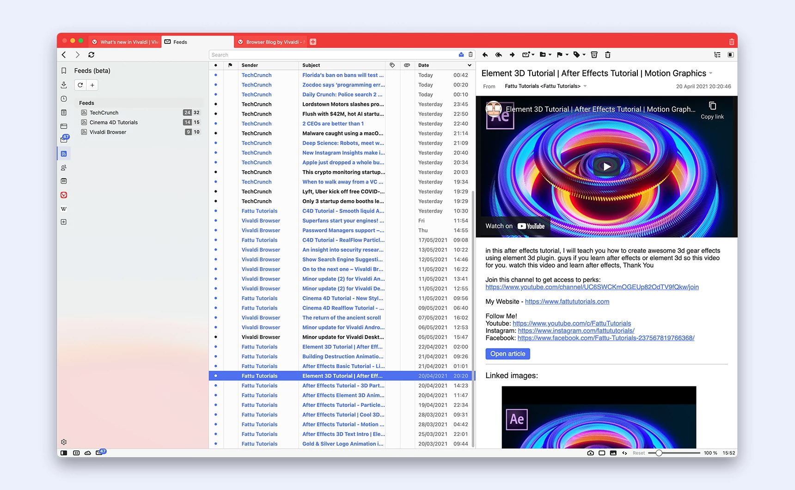This screenshot has height=490, width=795.
Task: Open the History clock panel icon
Action: (64, 99)
